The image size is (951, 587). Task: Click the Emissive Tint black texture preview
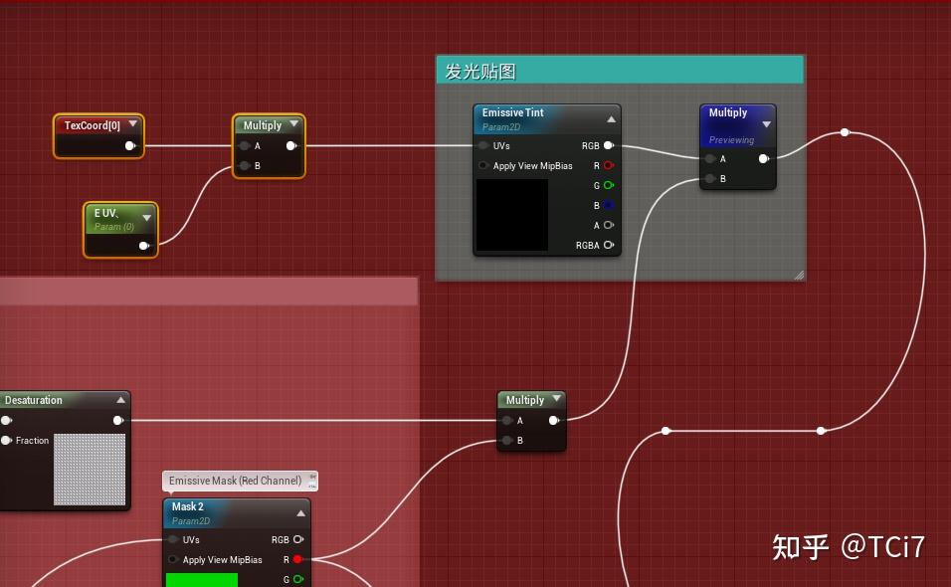(512, 215)
